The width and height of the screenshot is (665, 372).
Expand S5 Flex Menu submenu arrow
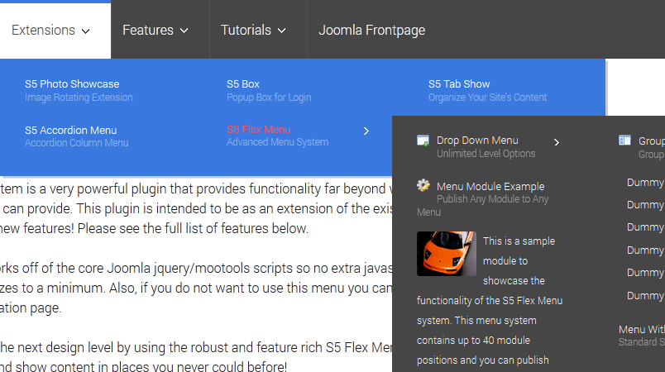366,131
